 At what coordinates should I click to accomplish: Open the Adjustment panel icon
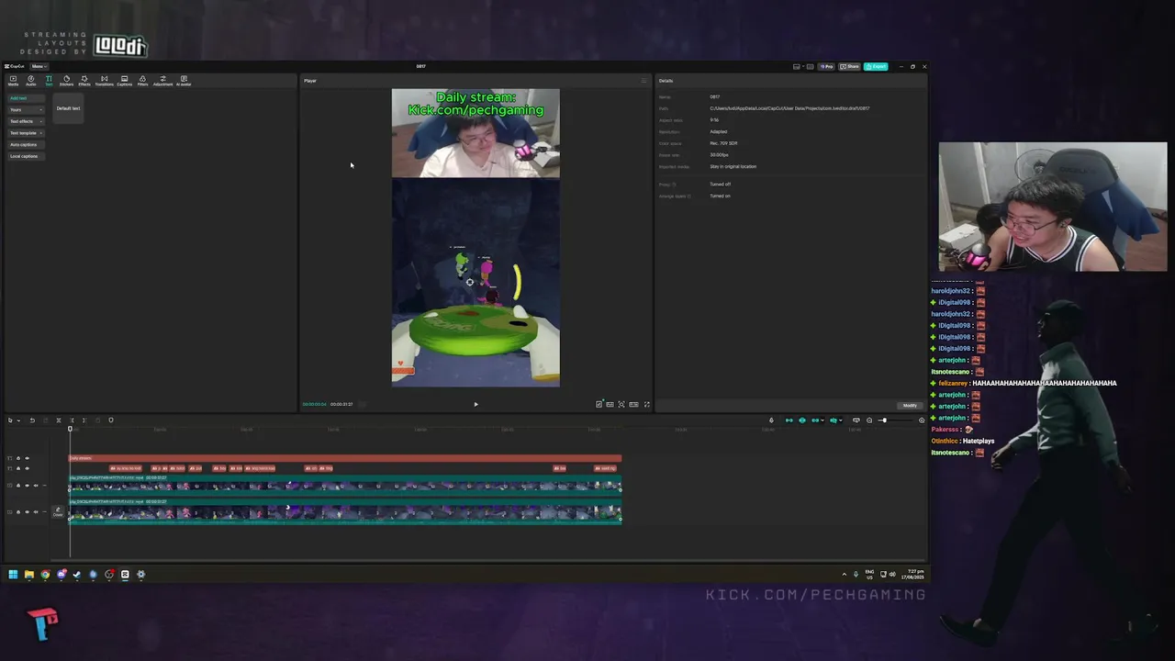pyautogui.click(x=162, y=80)
